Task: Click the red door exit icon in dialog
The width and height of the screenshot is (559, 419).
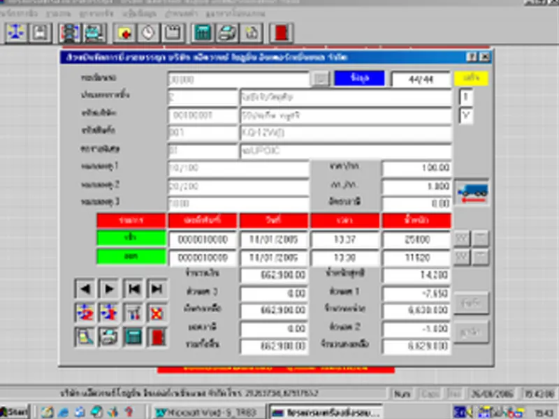Action: pos(157,337)
